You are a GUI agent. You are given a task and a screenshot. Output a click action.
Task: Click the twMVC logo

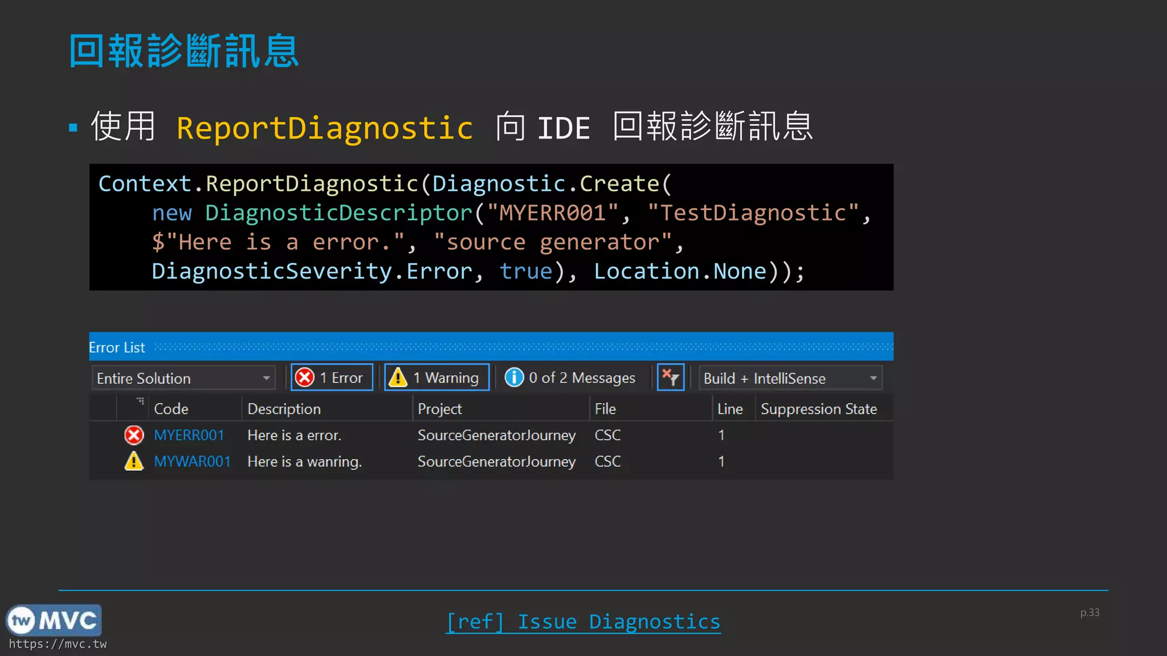point(54,620)
